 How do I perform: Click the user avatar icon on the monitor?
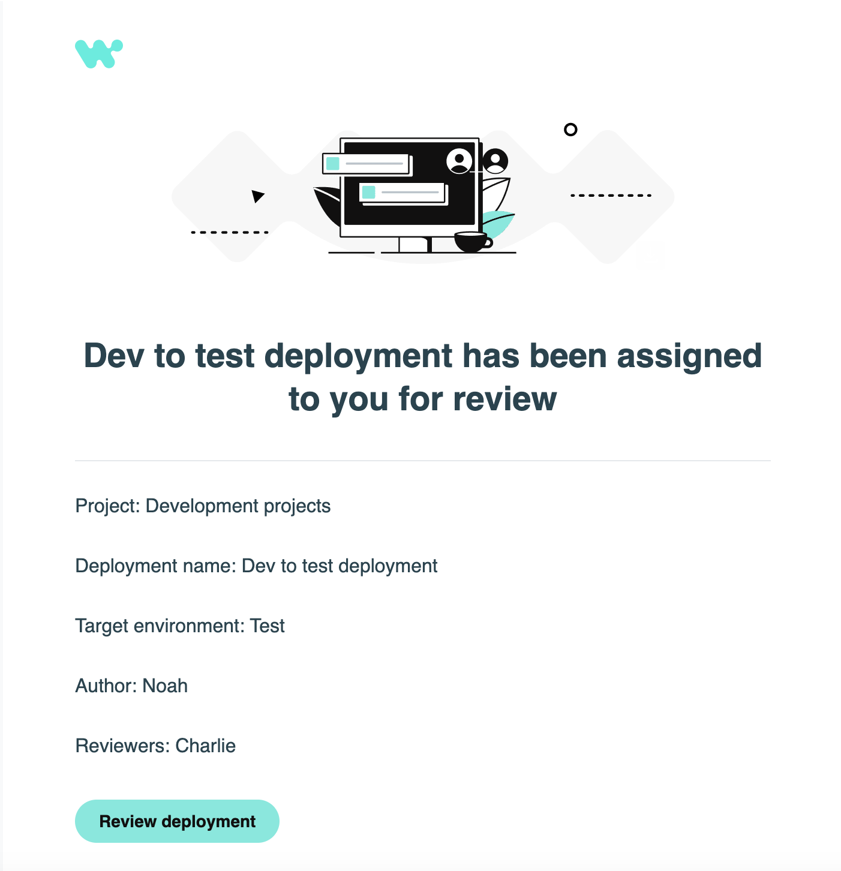[460, 162]
